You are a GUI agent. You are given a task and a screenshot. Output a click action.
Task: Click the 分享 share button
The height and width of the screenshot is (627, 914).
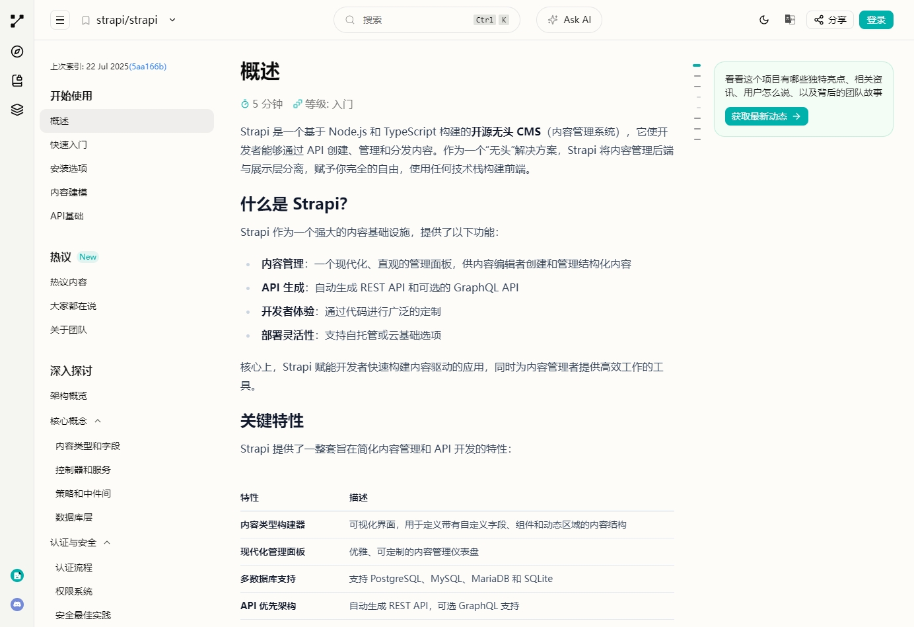[830, 20]
